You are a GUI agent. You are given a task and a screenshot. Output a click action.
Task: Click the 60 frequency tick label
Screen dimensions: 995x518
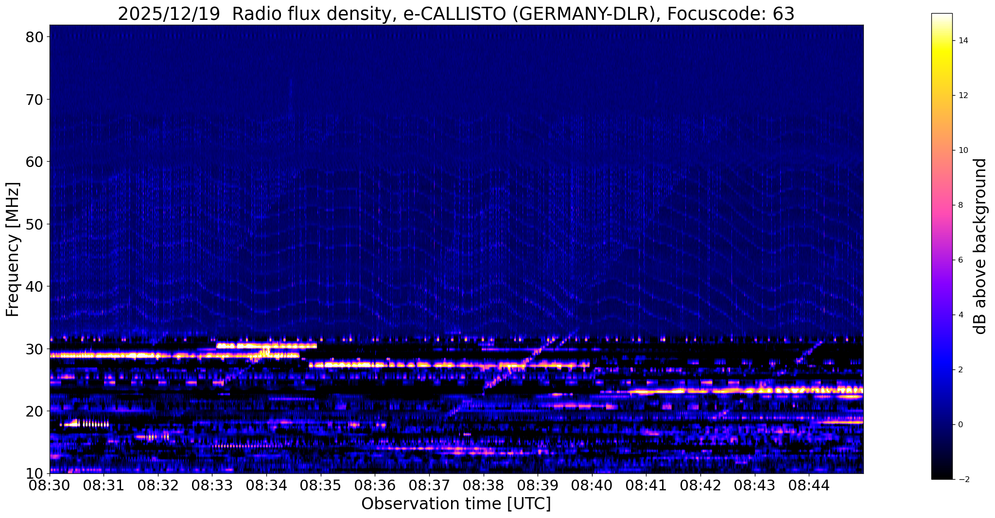(x=35, y=161)
